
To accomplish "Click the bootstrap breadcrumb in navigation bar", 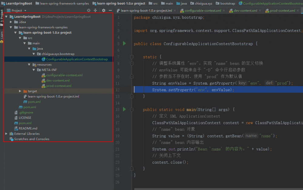I will coord(227,3).
